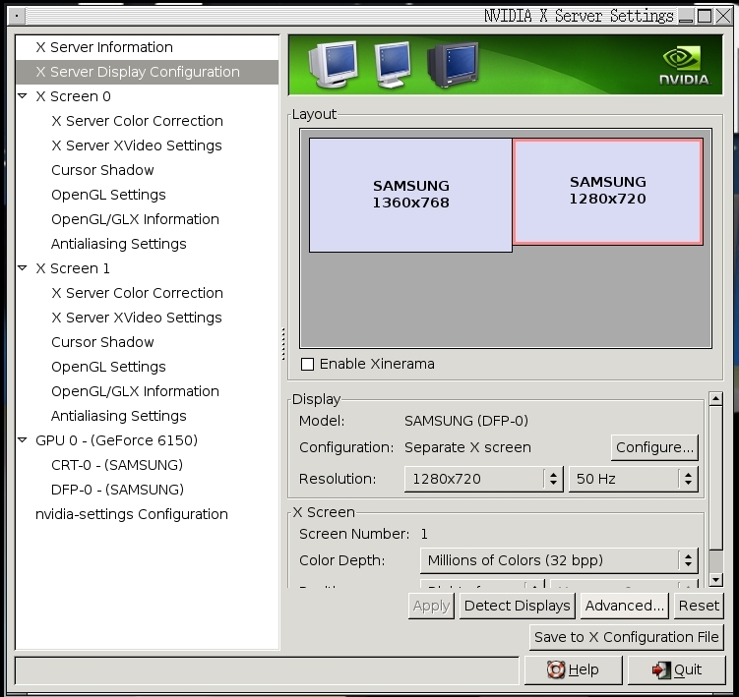Open nvidia-settings Configuration page
This screenshot has height=697, width=739.
[132, 514]
